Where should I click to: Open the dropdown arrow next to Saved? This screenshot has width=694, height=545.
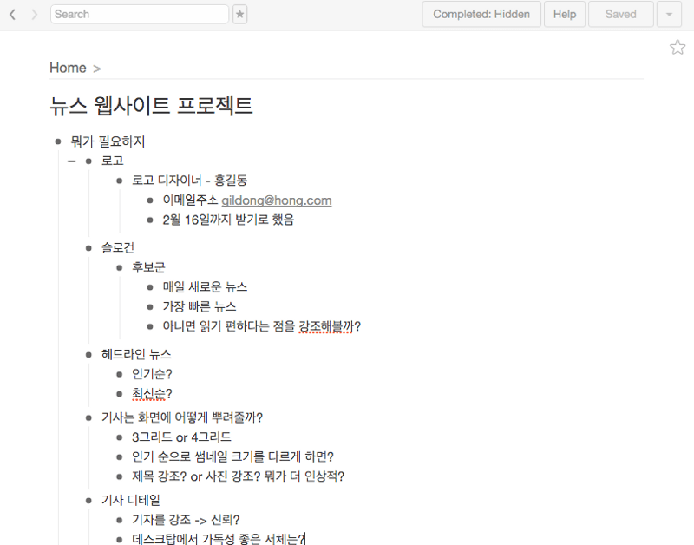[x=669, y=15]
